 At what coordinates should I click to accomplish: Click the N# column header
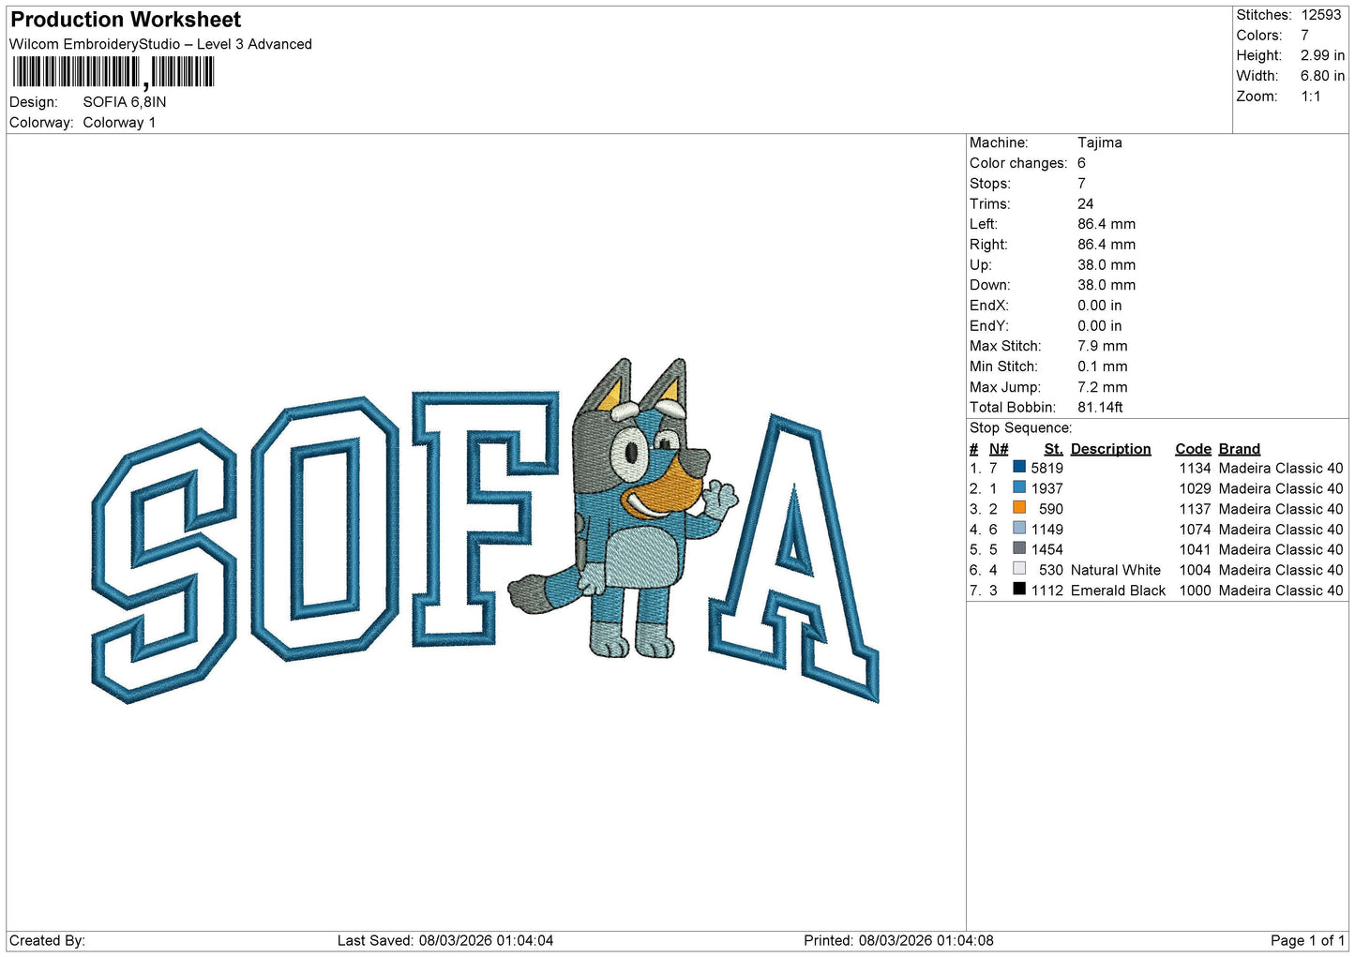point(999,449)
